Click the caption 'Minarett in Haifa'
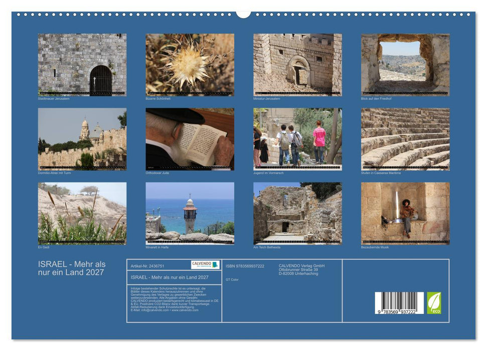The width and height of the screenshot is (487, 351). coord(157,247)
